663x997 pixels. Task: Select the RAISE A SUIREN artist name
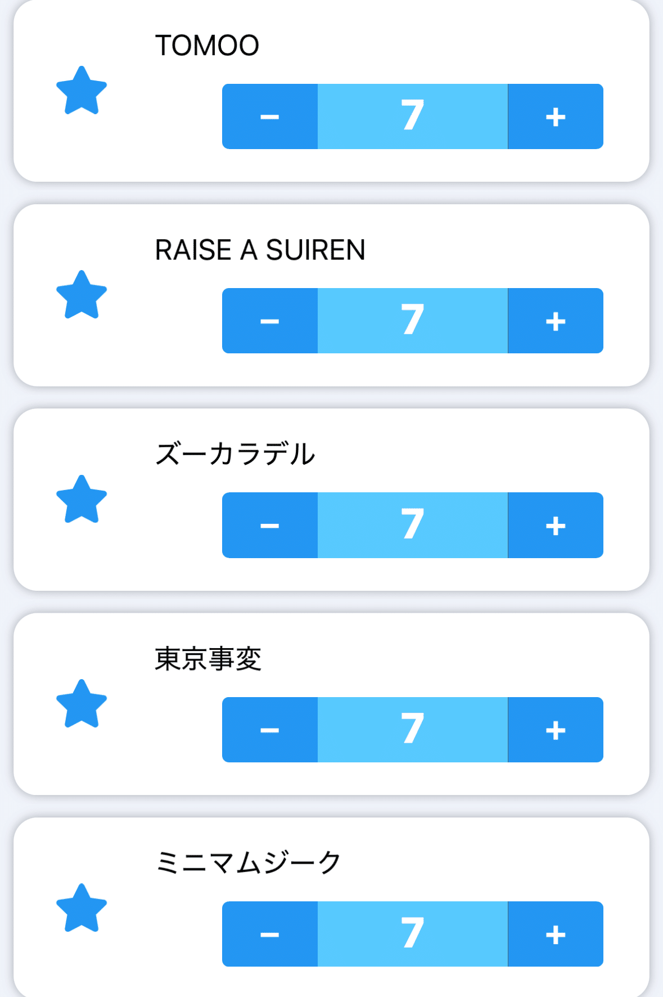260,250
